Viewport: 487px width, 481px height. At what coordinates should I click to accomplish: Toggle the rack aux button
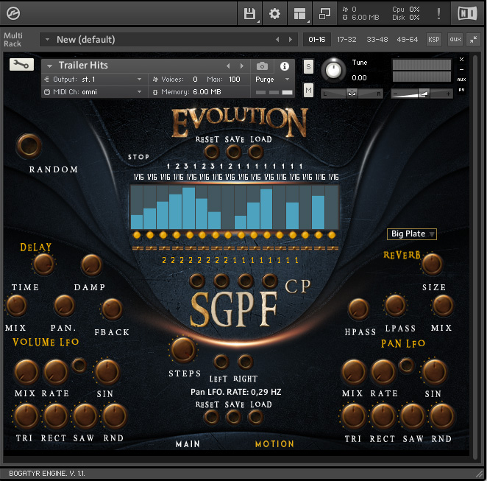[x=455, y=40]
